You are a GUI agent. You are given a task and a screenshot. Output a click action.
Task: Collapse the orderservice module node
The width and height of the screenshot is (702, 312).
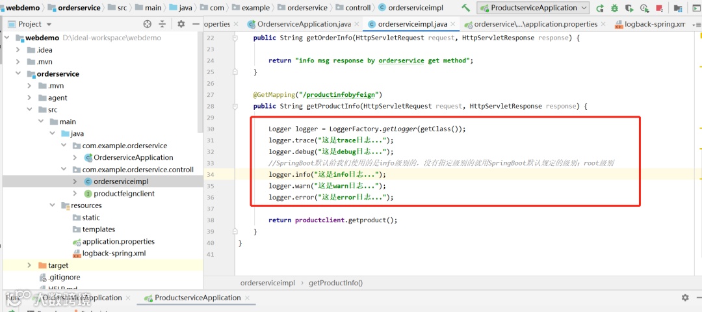point(18,74)
